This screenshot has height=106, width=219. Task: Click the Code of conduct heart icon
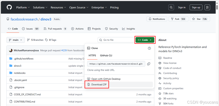pyautogui.click(x=160, y=68)
